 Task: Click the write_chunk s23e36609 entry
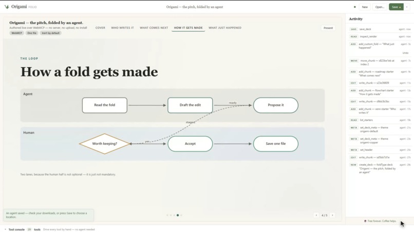[380, 83]
